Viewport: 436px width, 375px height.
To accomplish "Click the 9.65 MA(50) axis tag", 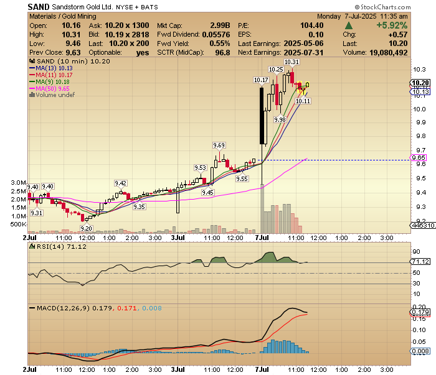I will (x=418, y=158).
